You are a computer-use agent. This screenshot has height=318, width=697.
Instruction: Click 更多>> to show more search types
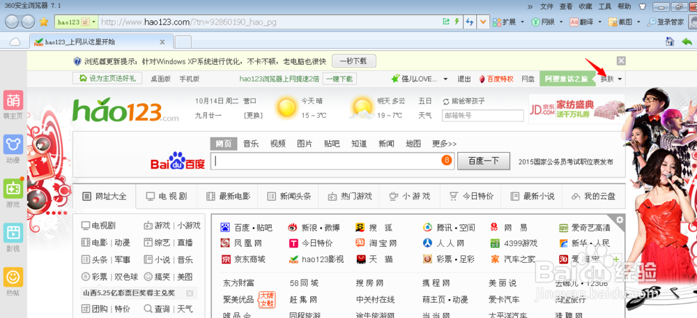tap(445, 144)
